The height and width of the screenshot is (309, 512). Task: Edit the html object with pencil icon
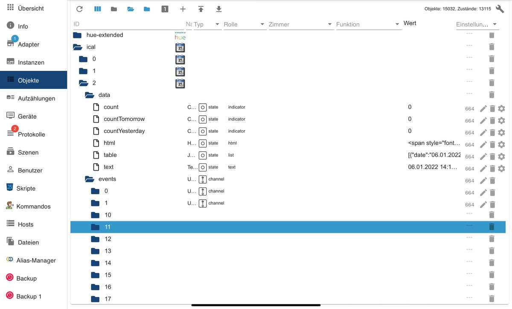pos(483,145)
